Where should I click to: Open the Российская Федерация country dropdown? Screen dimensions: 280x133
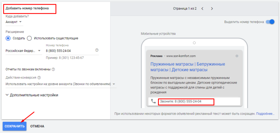tap(23, 51)
